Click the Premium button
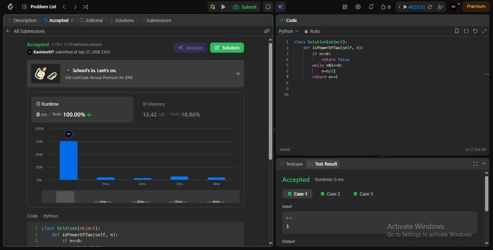This screenshot has height=250, width=493. pyautogui.click(x=476, y=7)
